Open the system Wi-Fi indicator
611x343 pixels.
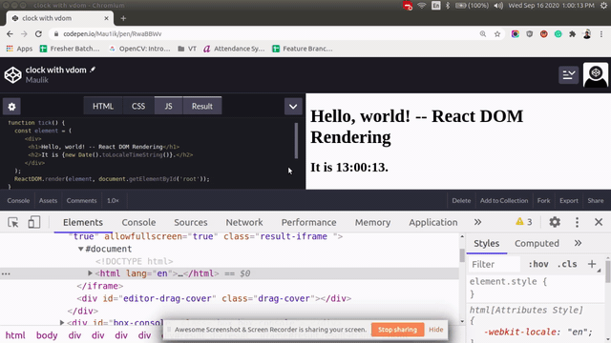422,6
